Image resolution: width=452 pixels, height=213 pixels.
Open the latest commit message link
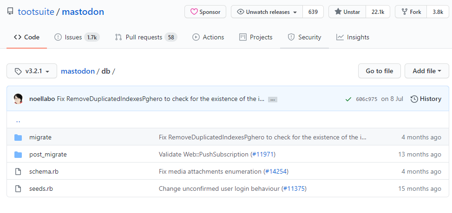point(161,99)
